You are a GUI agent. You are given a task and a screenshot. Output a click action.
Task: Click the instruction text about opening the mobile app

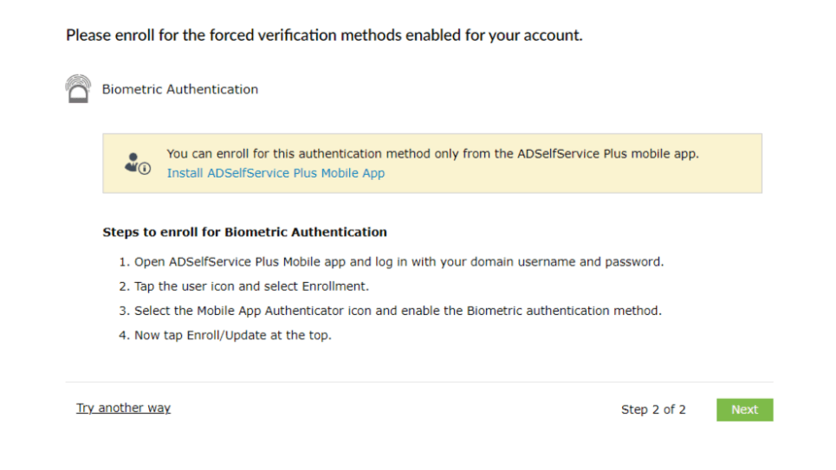point(399,261)
